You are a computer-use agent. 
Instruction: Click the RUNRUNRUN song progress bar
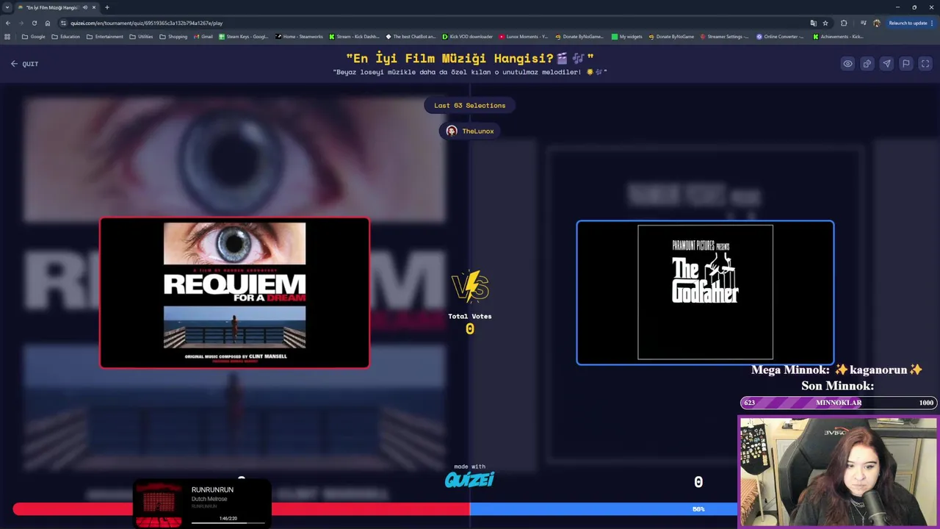(x=228, y=523)
